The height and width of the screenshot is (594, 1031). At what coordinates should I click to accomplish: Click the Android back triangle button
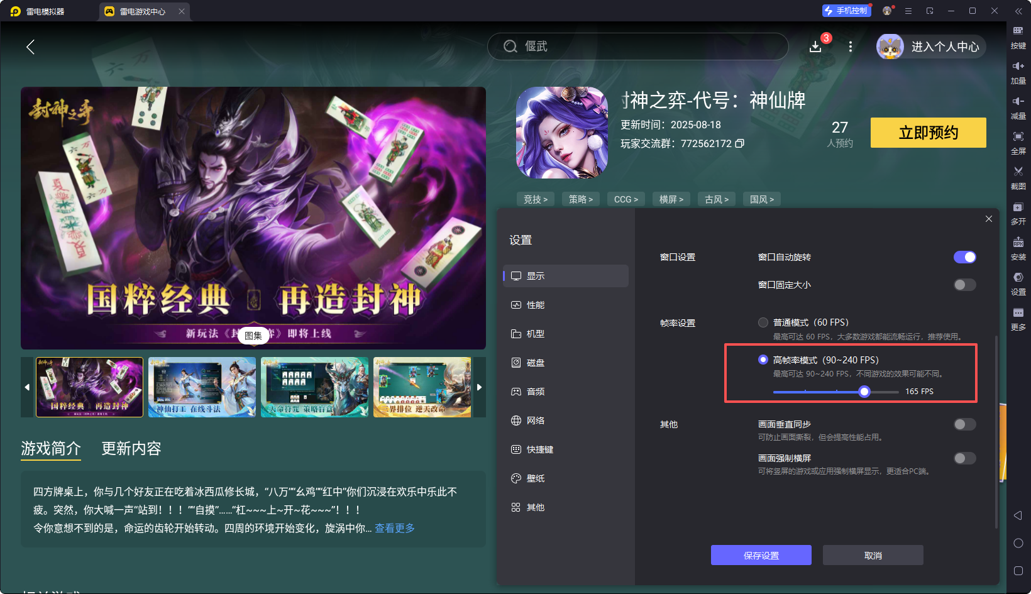point(1018,515)
